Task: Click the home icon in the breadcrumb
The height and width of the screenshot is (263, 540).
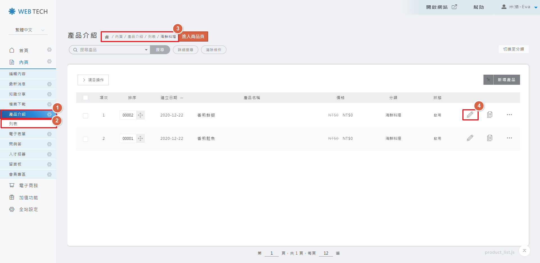Action: [107, 37]
